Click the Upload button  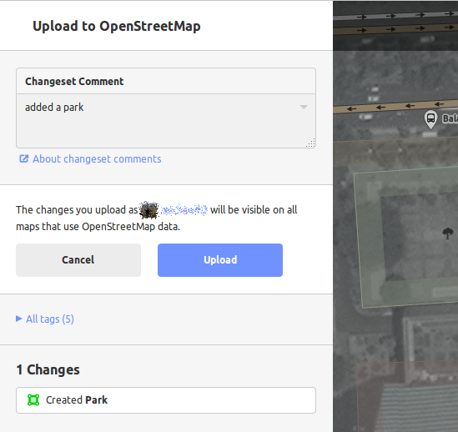pos(220,260)
